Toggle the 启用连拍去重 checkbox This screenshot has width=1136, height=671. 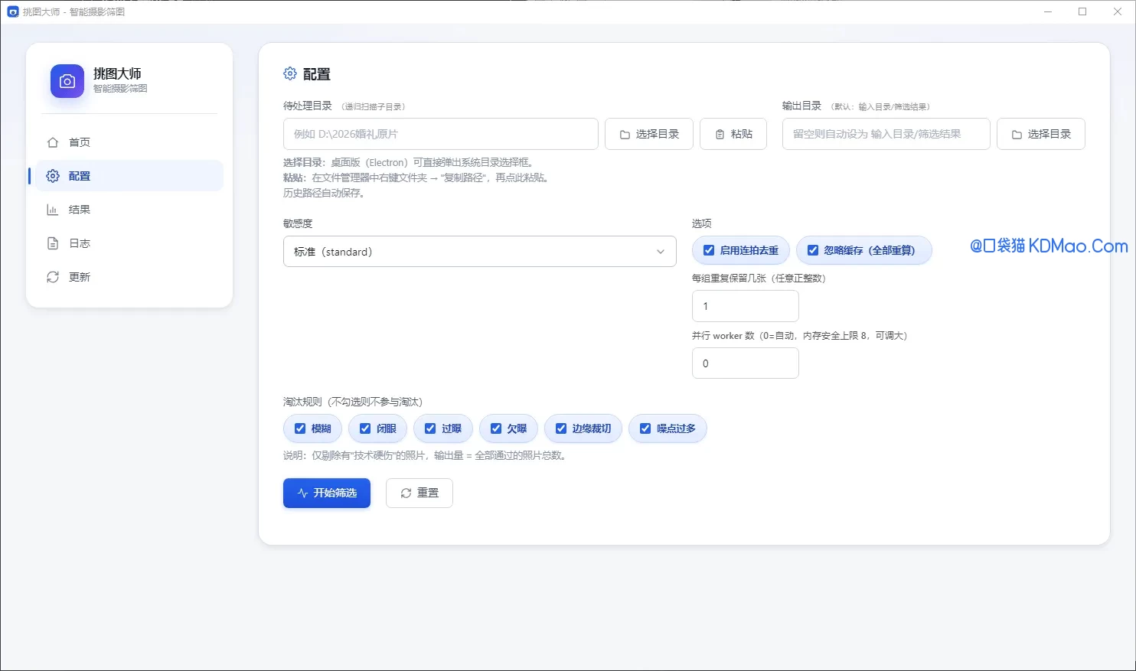(709, 250)
